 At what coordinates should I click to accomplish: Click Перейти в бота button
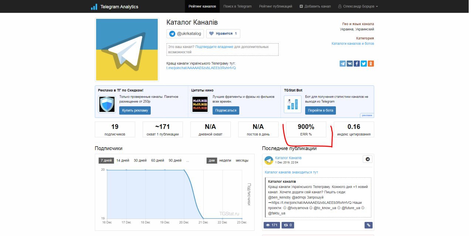coord(321,110)
